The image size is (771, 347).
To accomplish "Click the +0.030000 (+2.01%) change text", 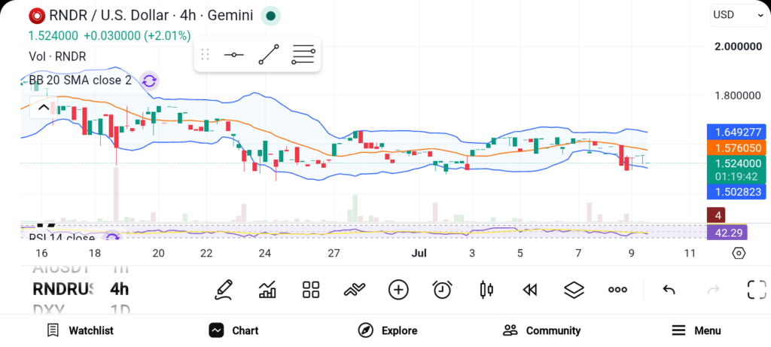I will pyautogui.click(x=137, y=36).
